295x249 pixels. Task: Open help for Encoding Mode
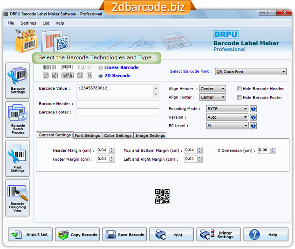253,109
